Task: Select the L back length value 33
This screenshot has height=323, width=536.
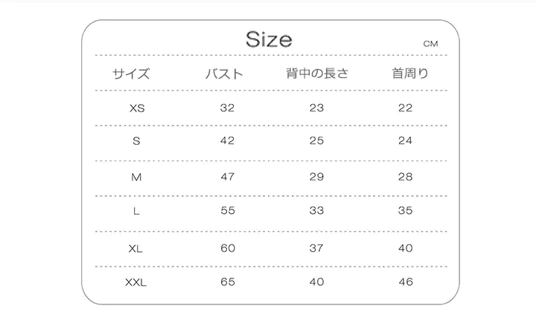Action: coord(316,211)
